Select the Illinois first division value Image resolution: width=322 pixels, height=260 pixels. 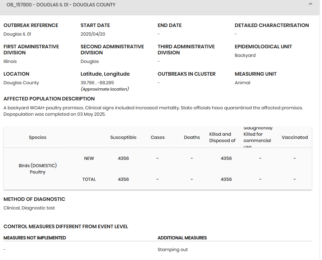coord(10,61)
